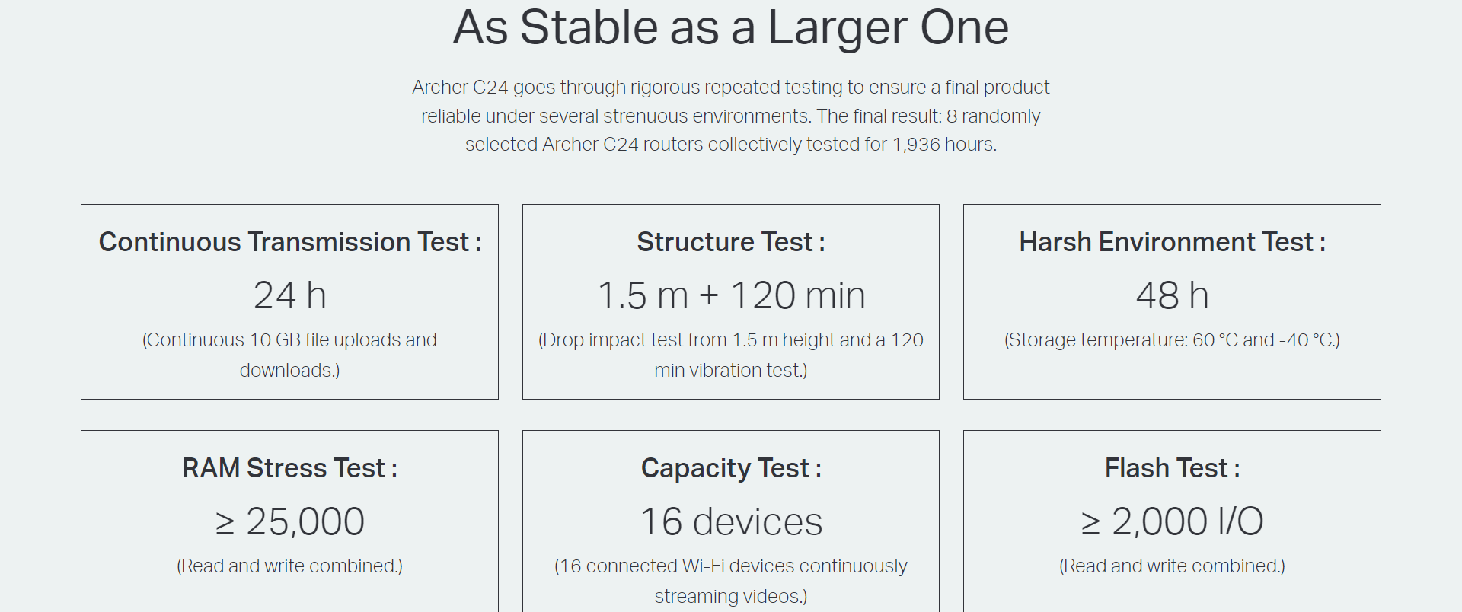This screenshot has width=1462, height=612.
Task: Click the RAM Stress Test title
Action: [x=289, y=468]
